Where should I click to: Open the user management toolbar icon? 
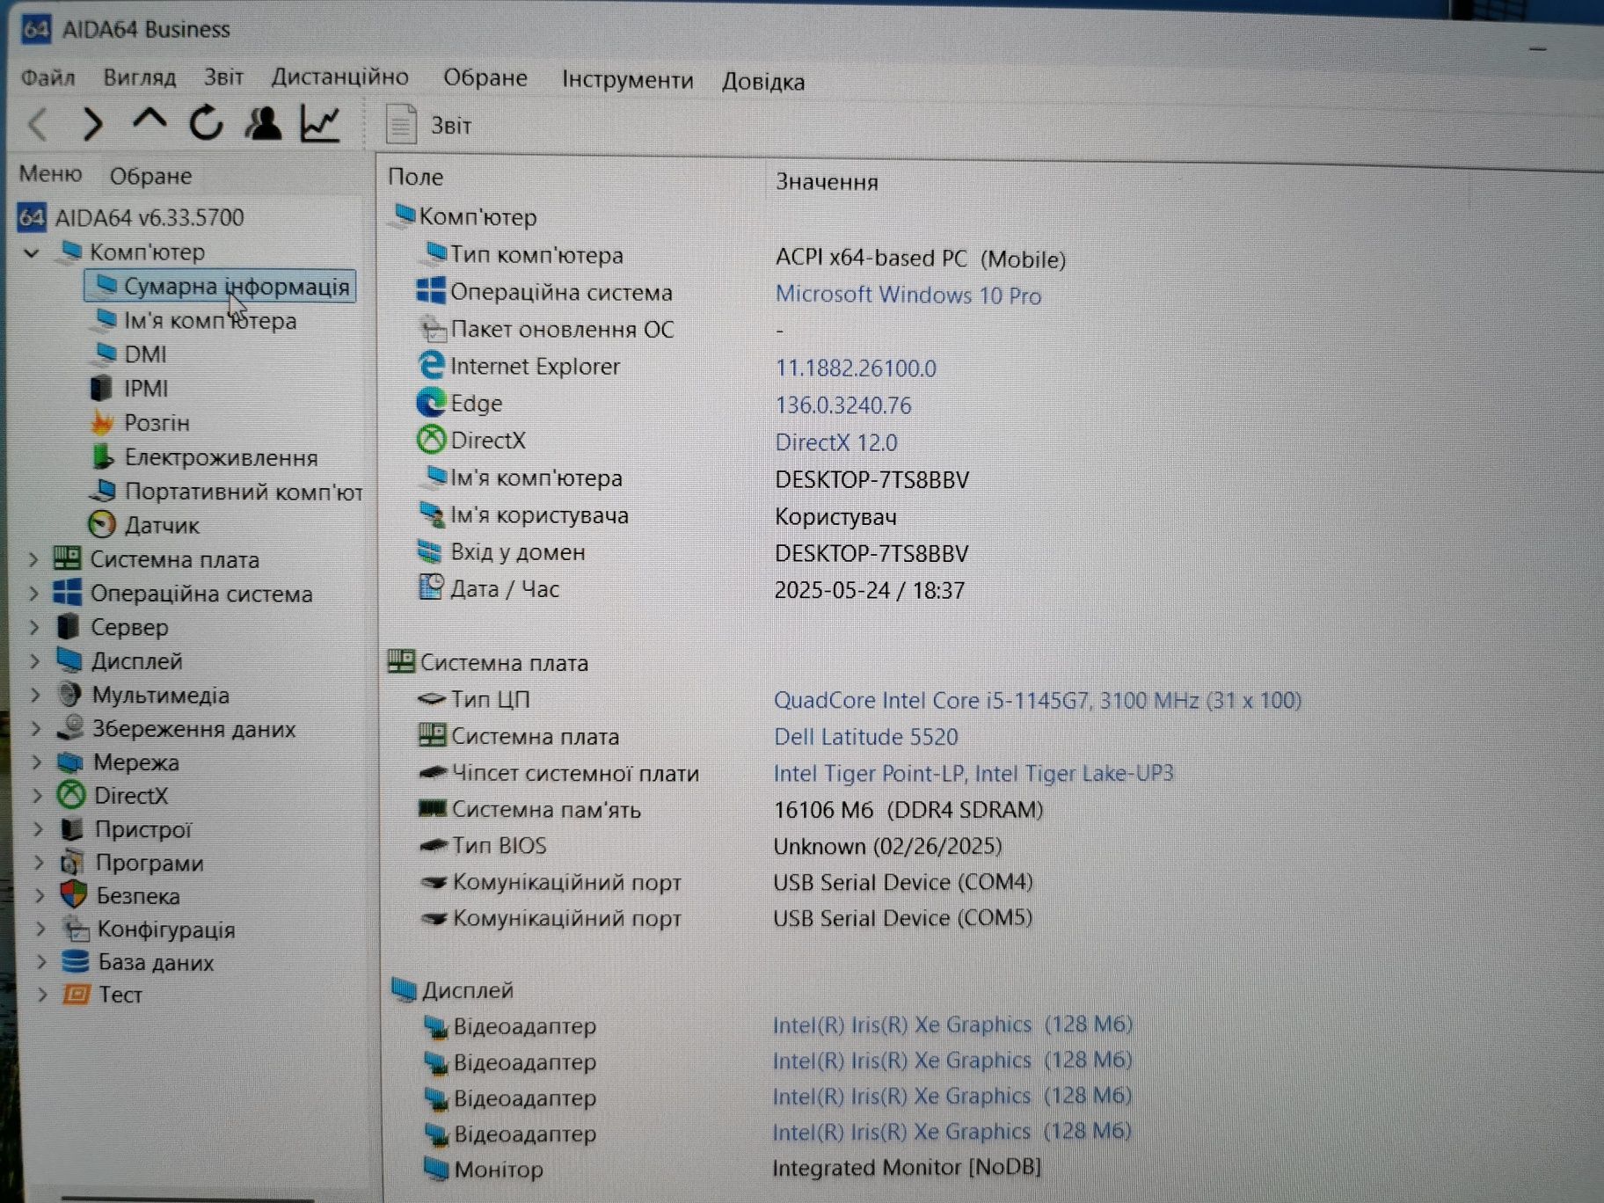(263, 123)
